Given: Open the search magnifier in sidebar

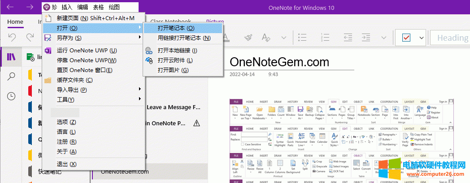Looking at the screenshot, I should coord(11,77).
